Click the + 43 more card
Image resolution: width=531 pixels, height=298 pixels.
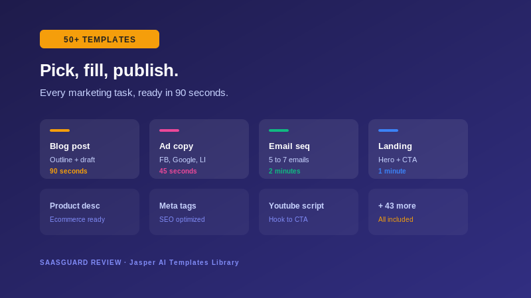click(x=418, y=212)
